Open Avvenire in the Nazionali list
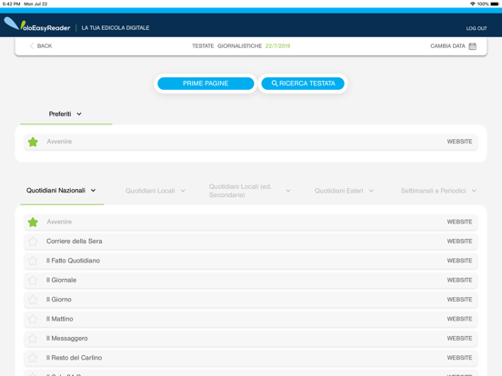The image size is (502, 376). (59, 222)
